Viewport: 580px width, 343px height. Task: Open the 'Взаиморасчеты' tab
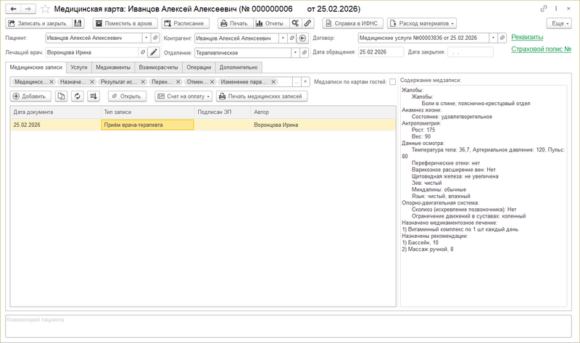click(157, 67)
